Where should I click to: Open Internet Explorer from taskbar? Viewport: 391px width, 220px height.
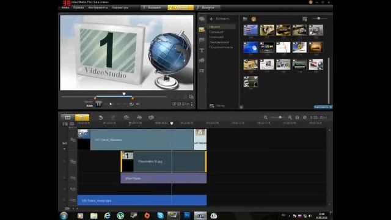[108, 216]
